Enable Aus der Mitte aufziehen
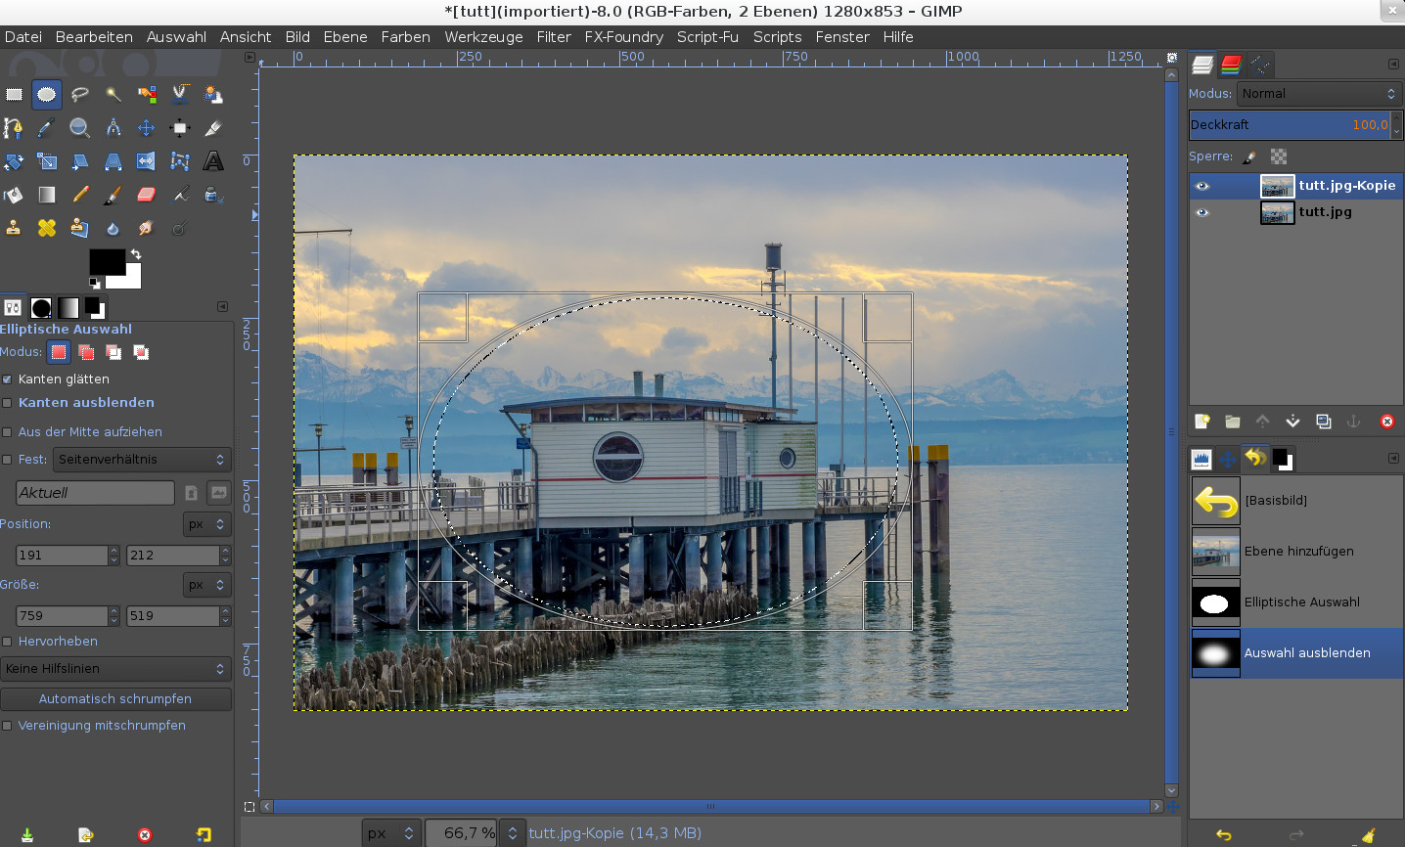The image size is (1405, 847). pos(8,432)
